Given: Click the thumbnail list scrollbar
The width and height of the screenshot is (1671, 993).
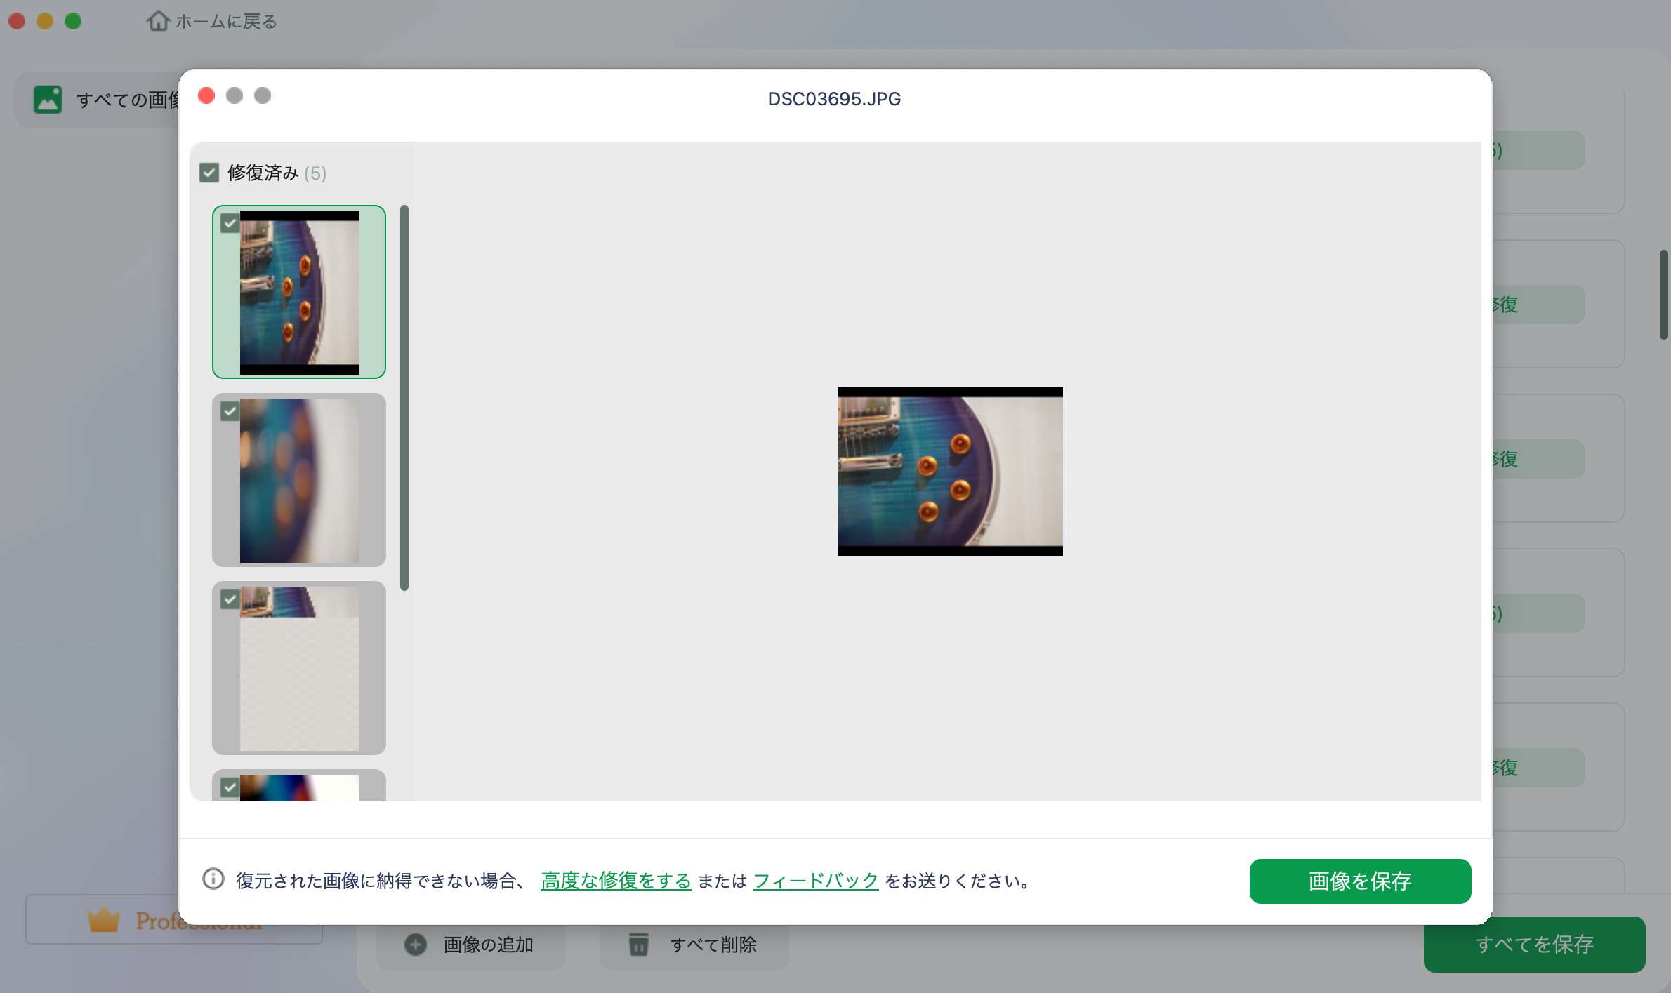Looking at the screenshot, I should pos(404,397).
